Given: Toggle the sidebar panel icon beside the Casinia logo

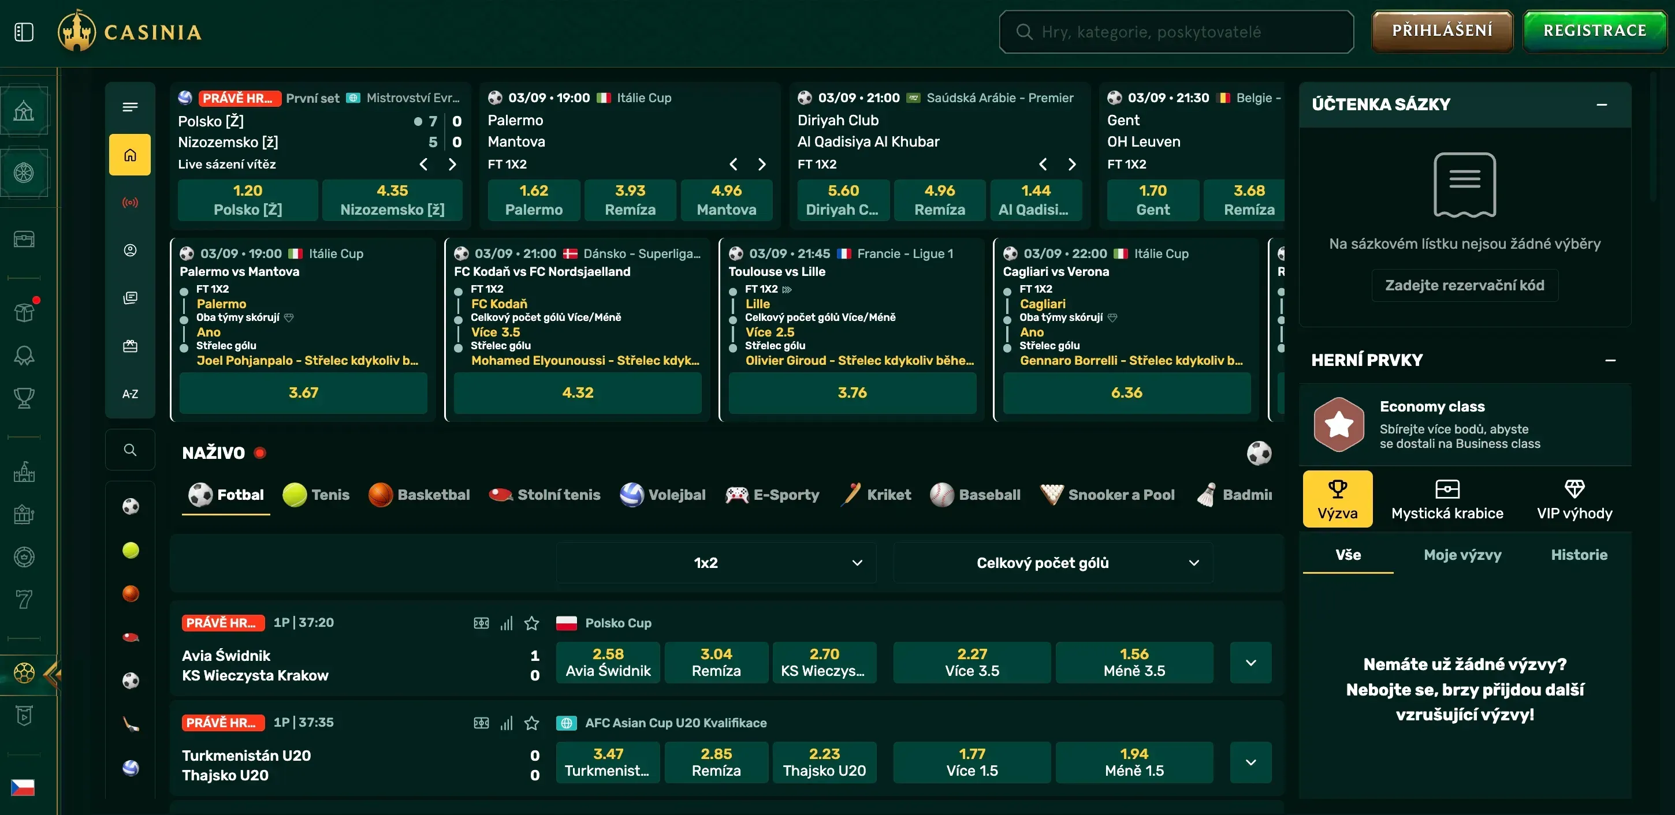Looking at the screenshot, I should pyautogui.click(x=24, y=32).
